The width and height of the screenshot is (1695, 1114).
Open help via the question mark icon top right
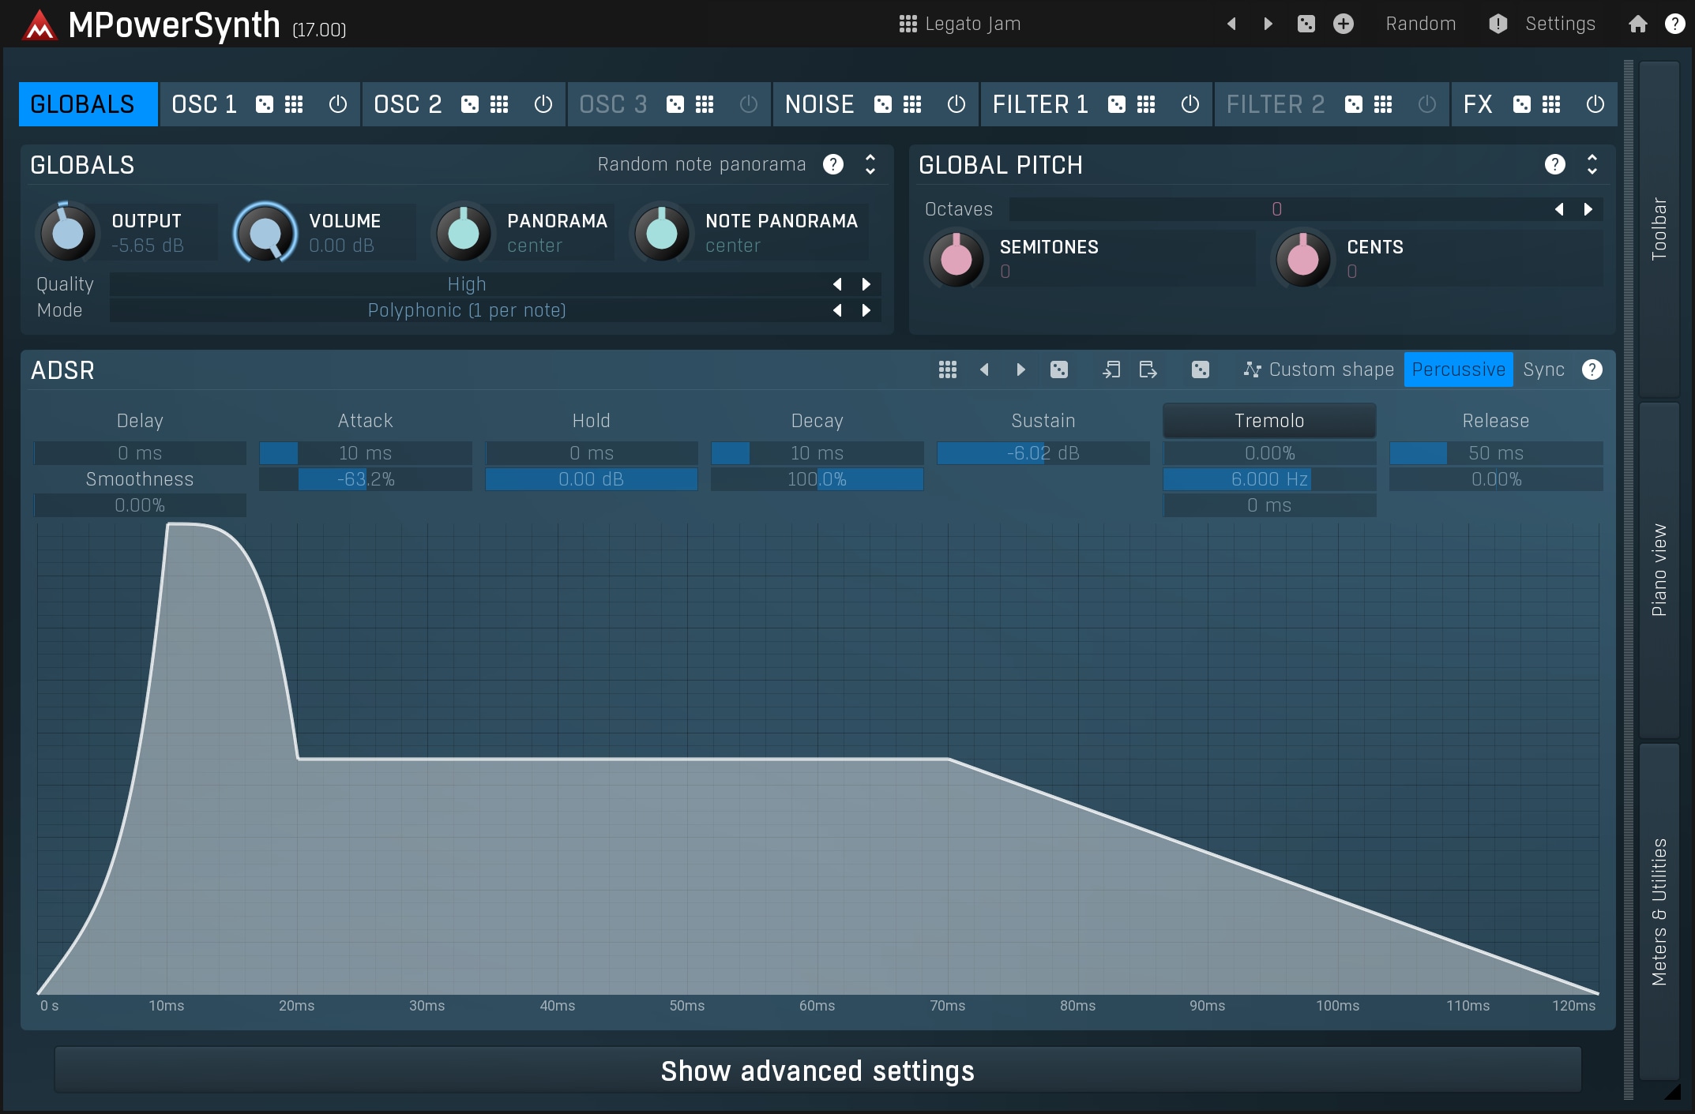coord(1675,24)
